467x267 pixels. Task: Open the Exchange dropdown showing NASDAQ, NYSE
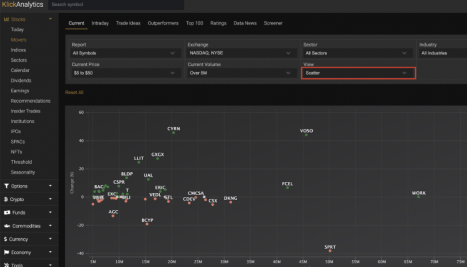click(242, 53)
